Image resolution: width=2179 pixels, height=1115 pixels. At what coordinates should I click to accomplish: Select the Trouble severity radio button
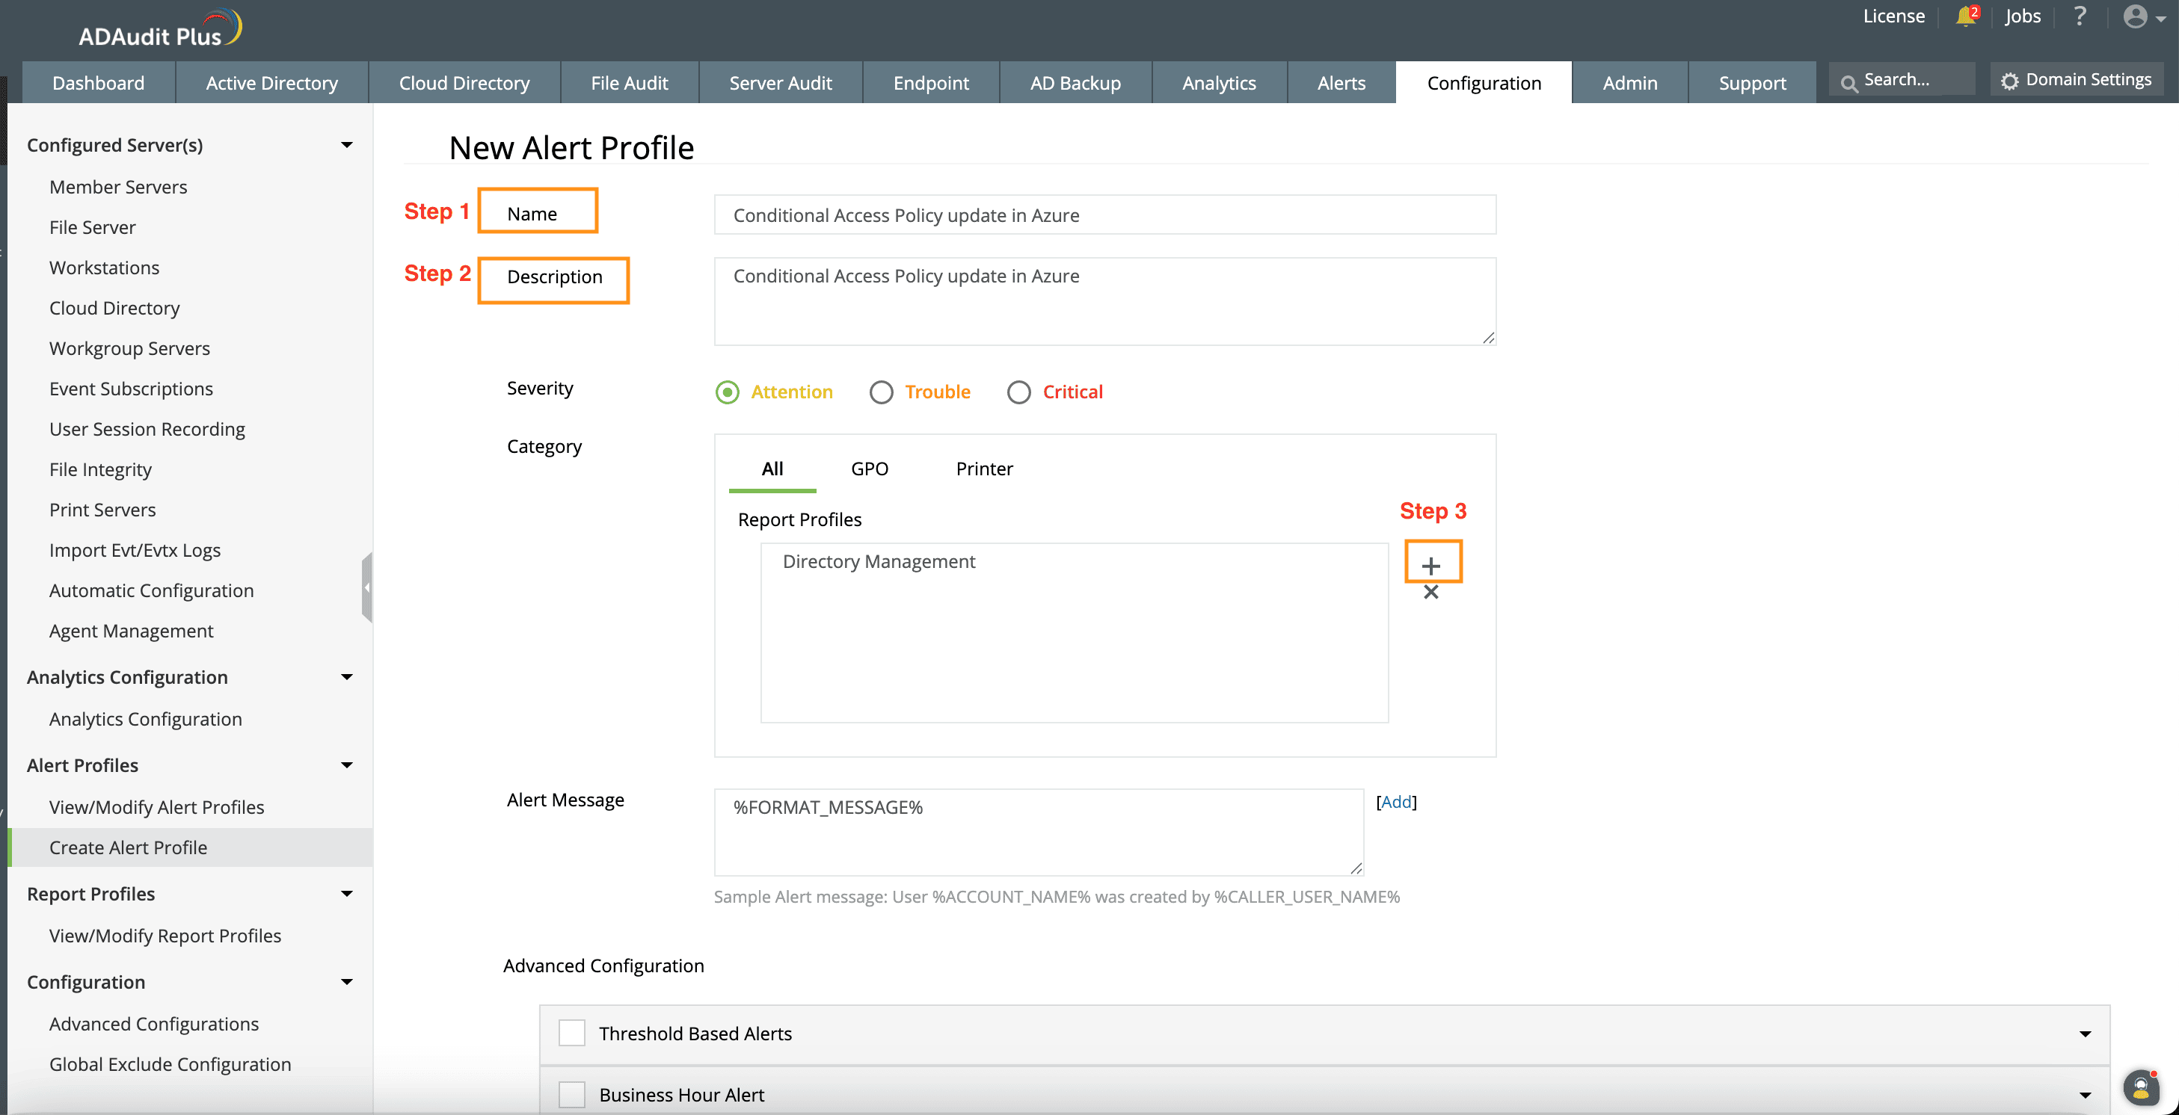(882, 392)
